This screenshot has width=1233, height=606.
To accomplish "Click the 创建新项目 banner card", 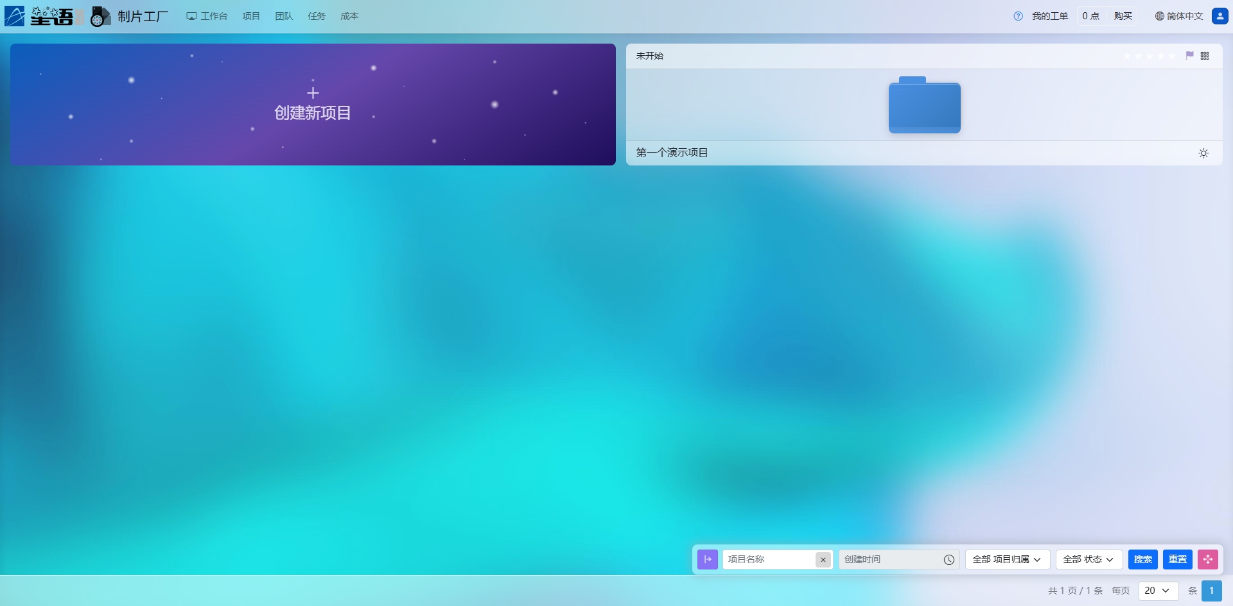I will click(x=313, y=105).
